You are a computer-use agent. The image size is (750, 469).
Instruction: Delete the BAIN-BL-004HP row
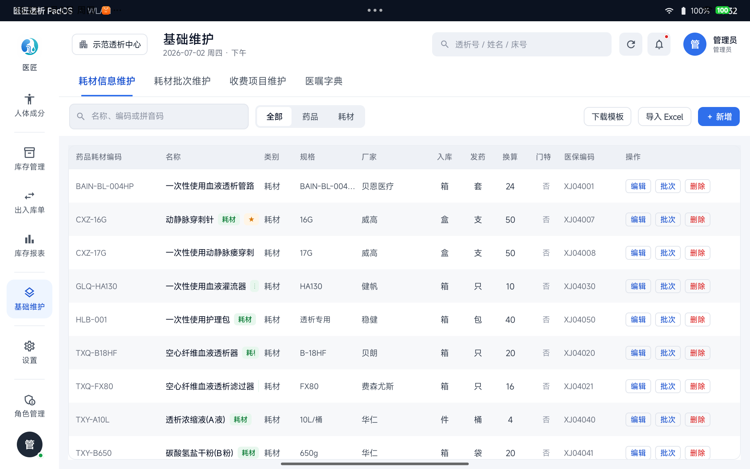click(697, 186)
